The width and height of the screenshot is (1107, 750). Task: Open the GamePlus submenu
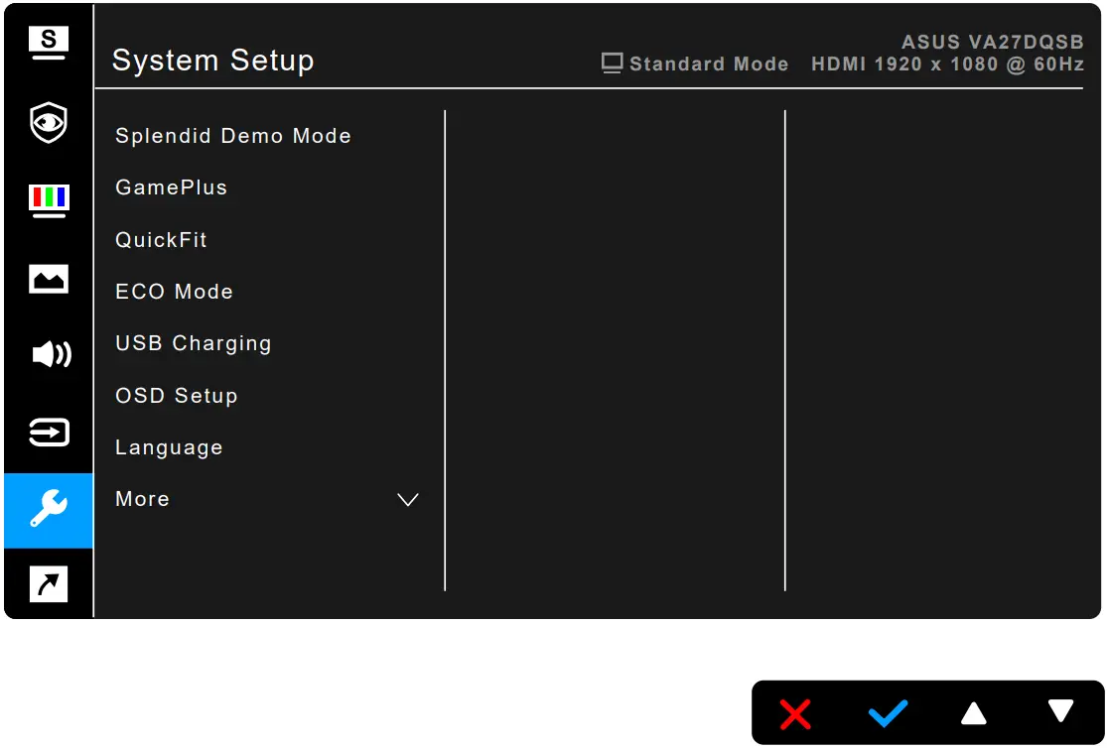[x=171, y=187]
